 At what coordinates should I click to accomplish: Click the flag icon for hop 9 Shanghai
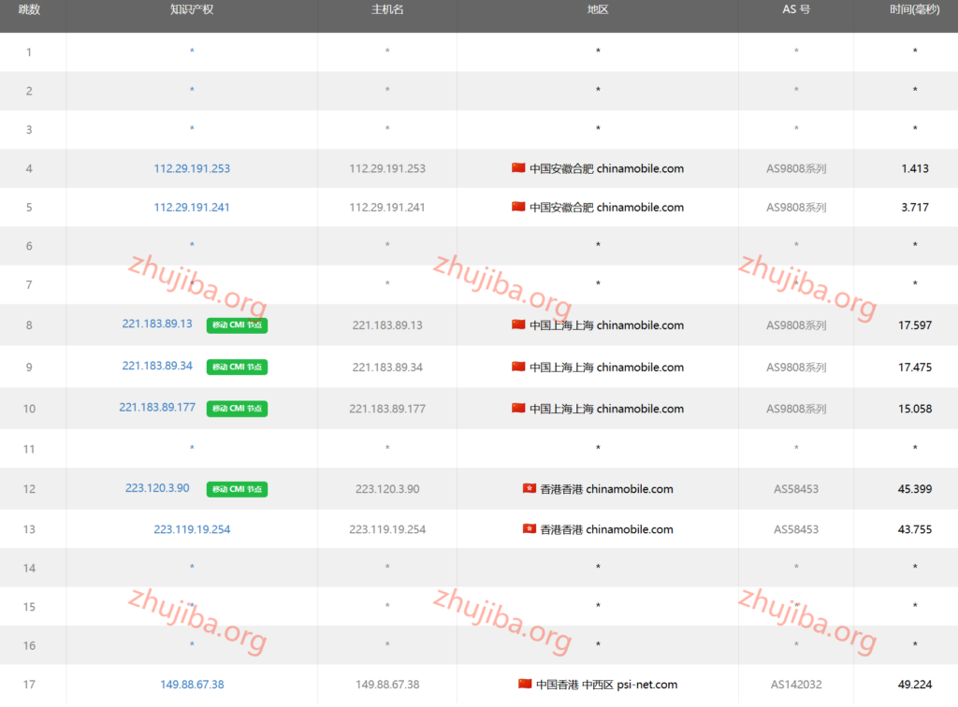click(519, 367)
